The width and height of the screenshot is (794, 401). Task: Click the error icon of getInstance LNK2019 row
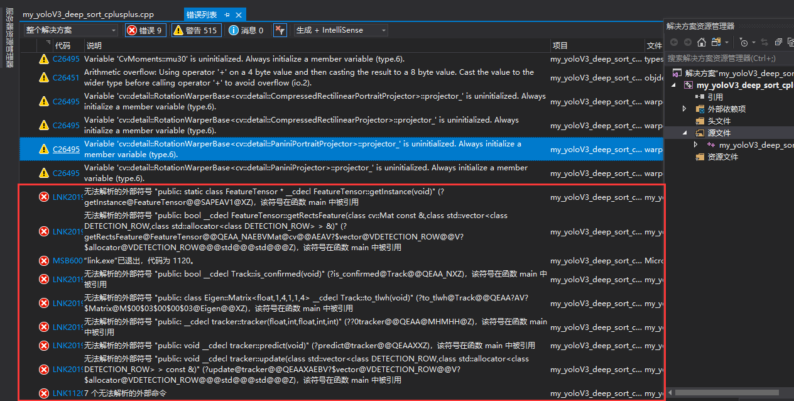tap(44, 197)
